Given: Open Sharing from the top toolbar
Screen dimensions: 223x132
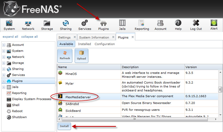Looking at the screenshot, I should [x=66, y=25].
